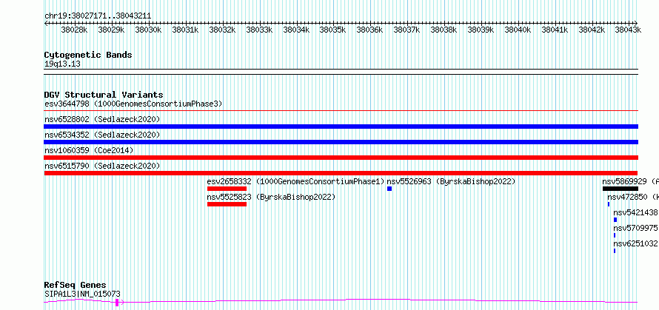
Task: Open the nsv5869929 variant label
Action: (630, 181)
